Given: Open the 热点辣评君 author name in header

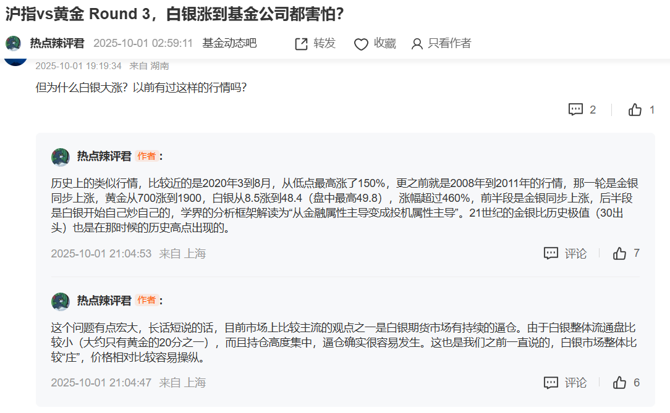Looking at the screenshot, I should [x=57, y=43].
